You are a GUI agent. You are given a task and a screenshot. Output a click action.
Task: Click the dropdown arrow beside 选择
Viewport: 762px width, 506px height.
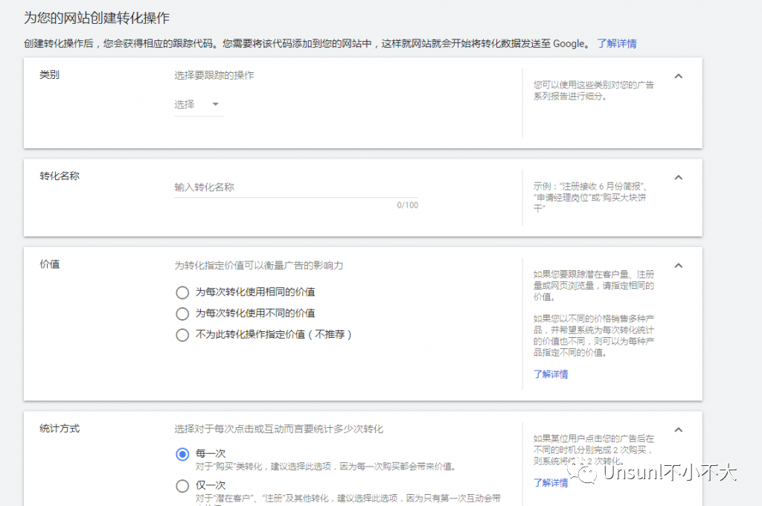215,104
